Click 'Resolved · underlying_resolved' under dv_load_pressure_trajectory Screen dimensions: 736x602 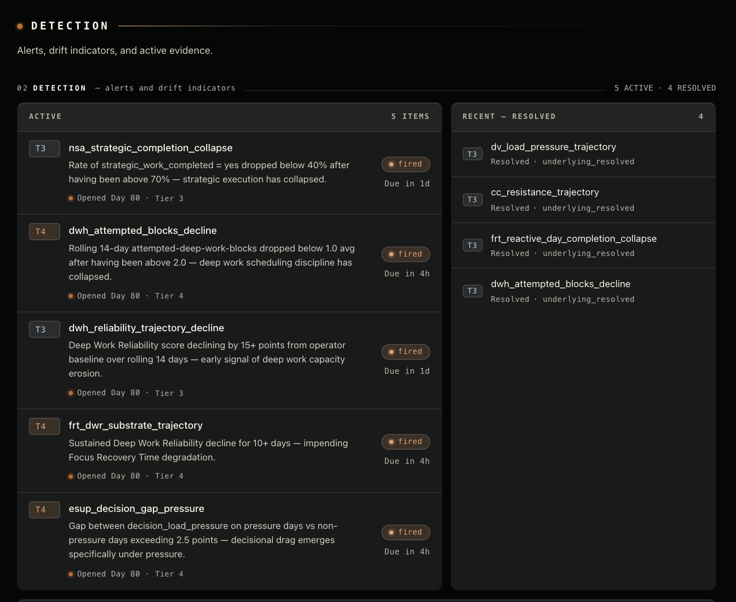[563, 162]
